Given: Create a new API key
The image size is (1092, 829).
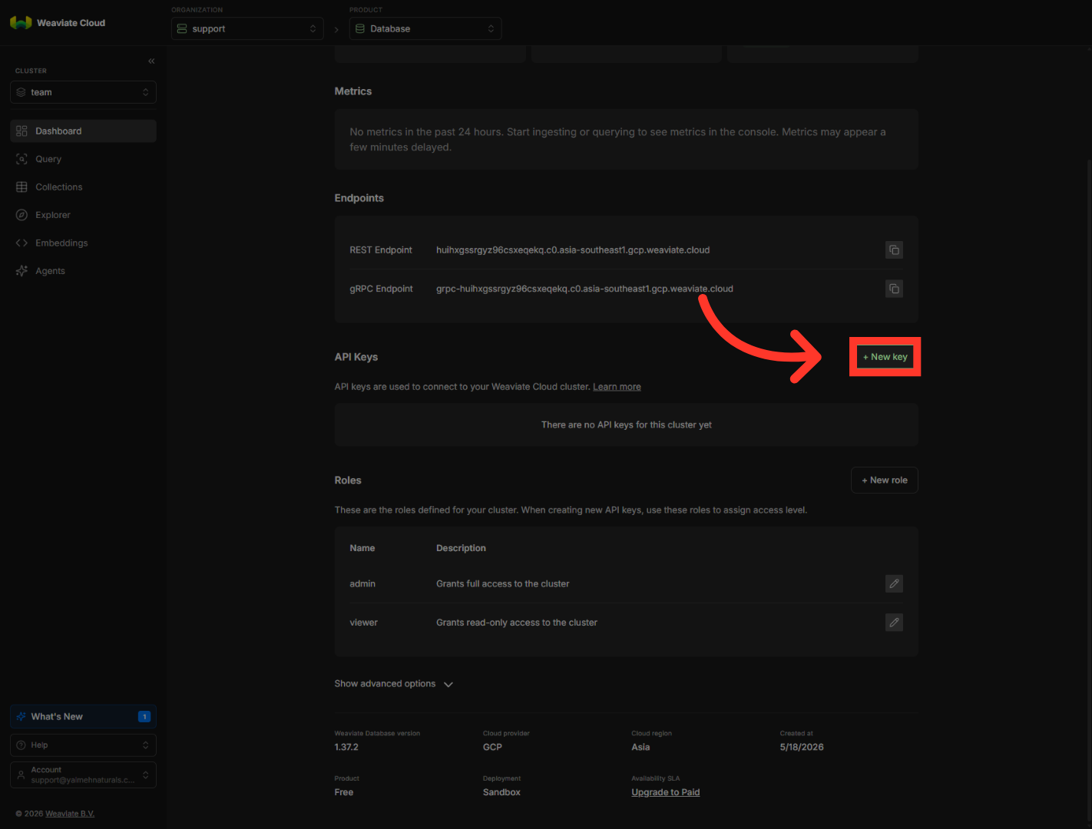Looking at the screenshot, I should tap(885, 357).
